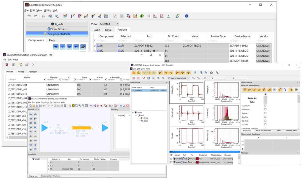Select the IC chip filter icon under Components tab
302x179 pixels.
pyautogui.click(x=83, y=47)
